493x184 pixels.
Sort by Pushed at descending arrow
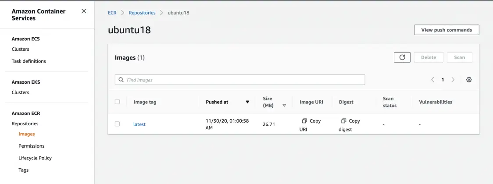pyautogui.click(x=247, y=102)
